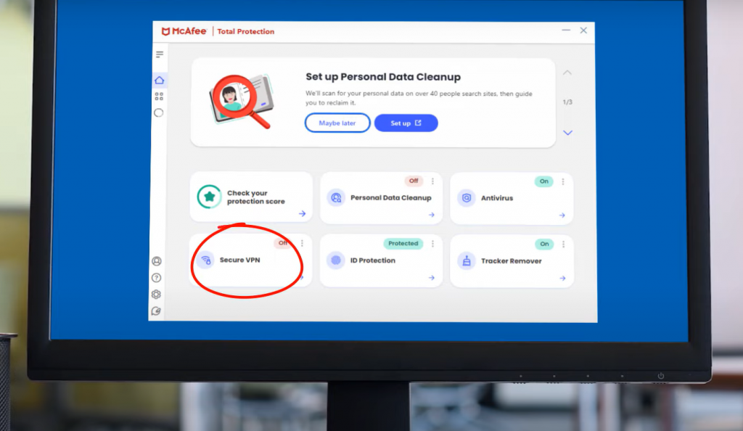Close the McAfee Total Protection window
The height and width of the screenshot is (431, 743).
pyautogui.click(x=584, y=30)
